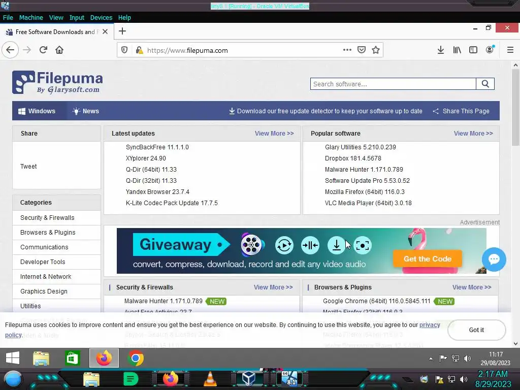Open the VirtualBox Devices menu
This screenshot has height=390, width=520.
click(x=101, y=18)
